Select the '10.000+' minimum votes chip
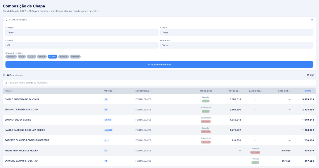 coord(64,56)
